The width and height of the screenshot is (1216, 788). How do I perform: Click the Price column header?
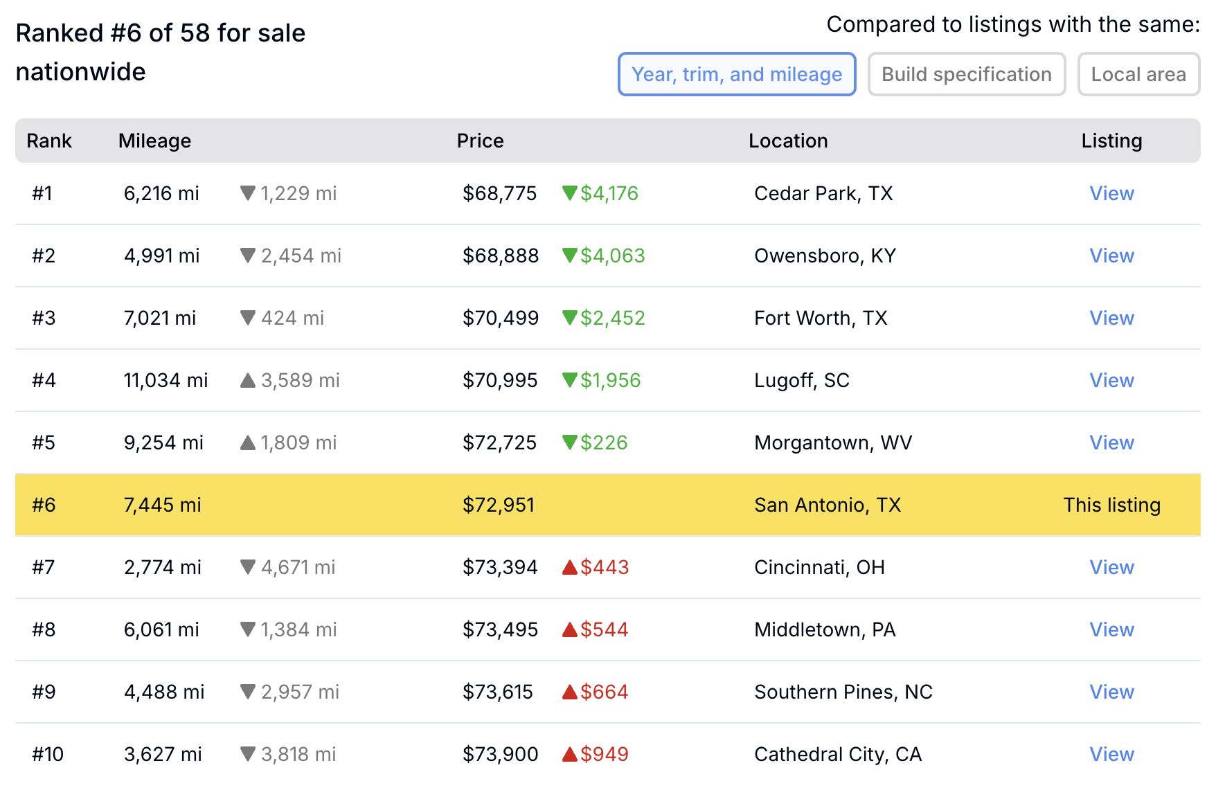tap(480, 141)
